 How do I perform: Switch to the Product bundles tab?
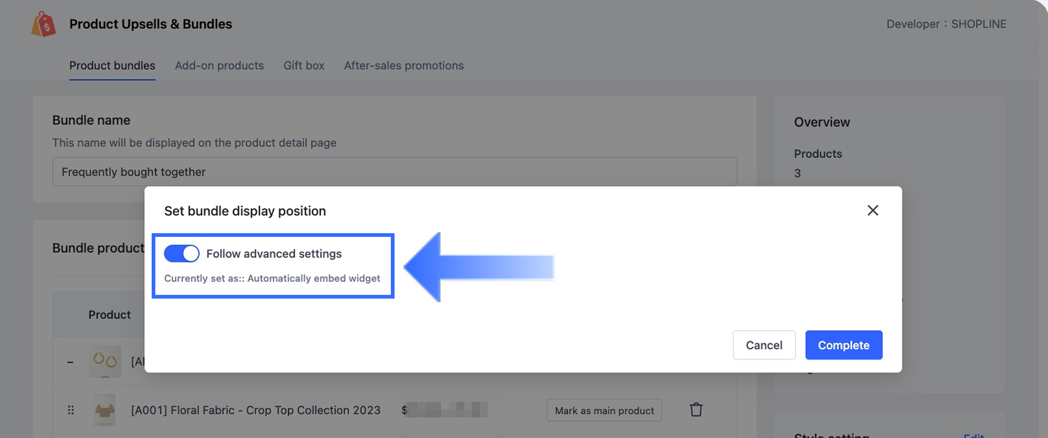[112, 65]
